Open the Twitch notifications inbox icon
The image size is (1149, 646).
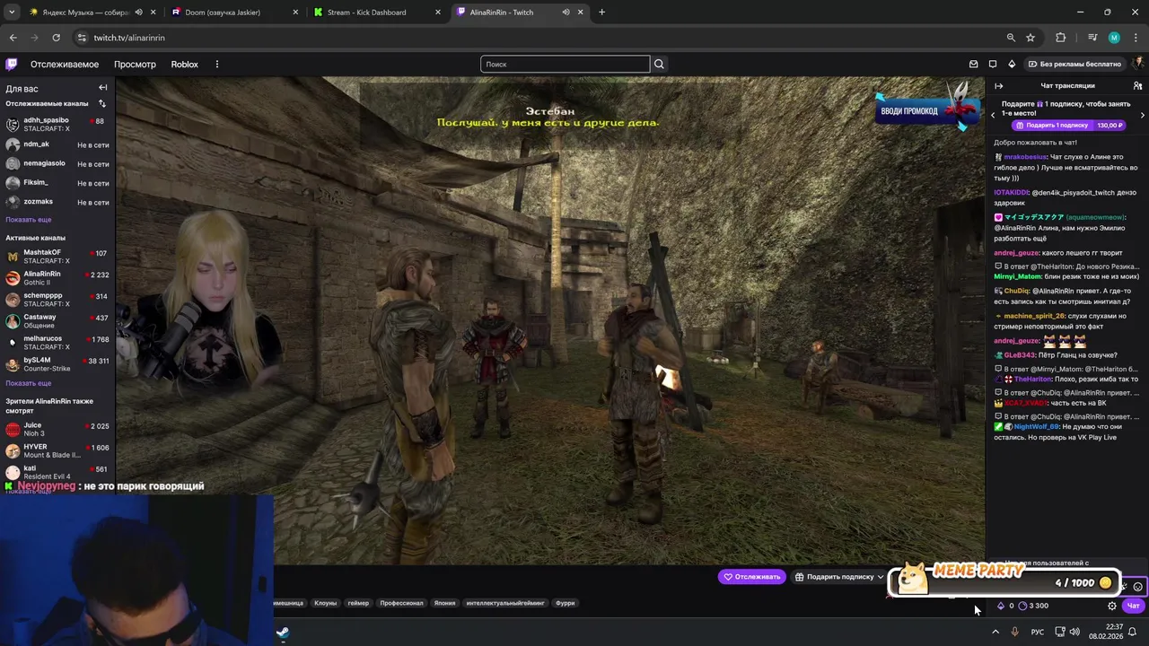tap(973, 64)
